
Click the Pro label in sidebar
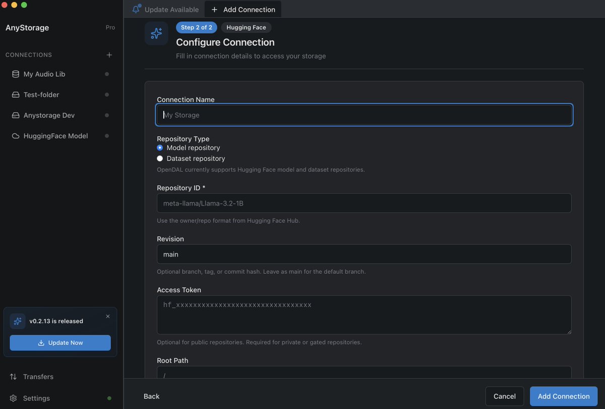[x=110, y=28]
